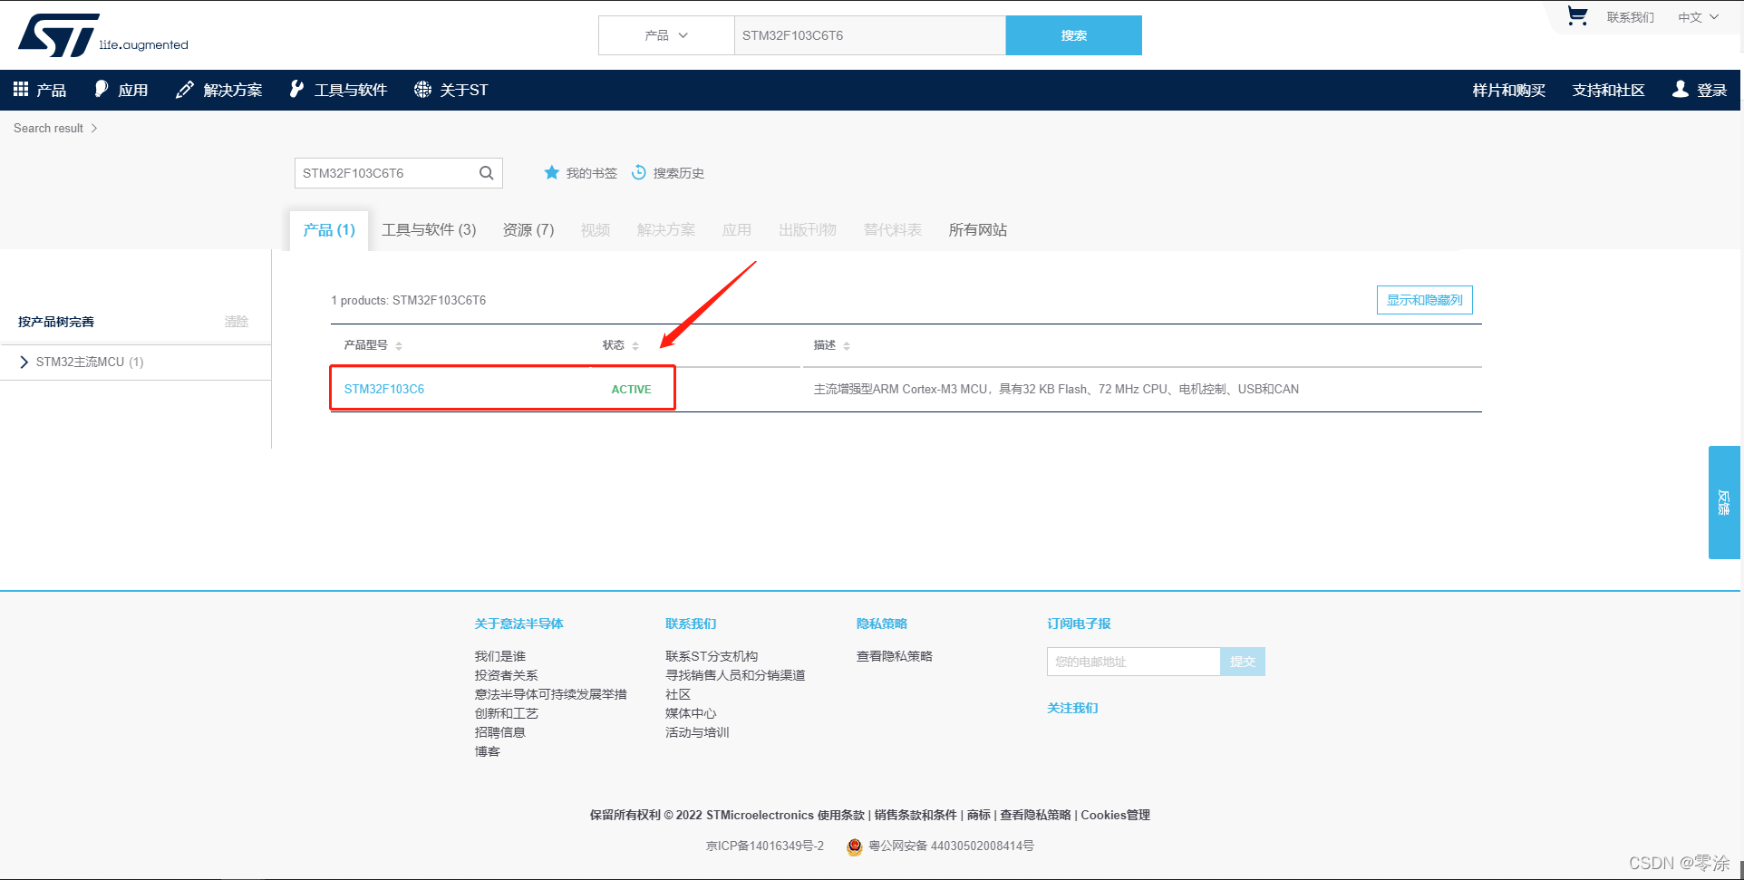
Task: Open 查看隐私策略 under 隐私策略 heading
Action: pyautogui.click(x=895, y=656)
